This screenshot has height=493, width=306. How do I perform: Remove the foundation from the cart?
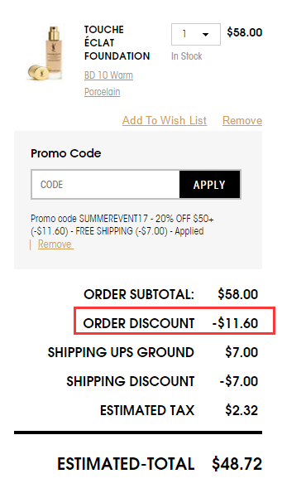(242, 120)
